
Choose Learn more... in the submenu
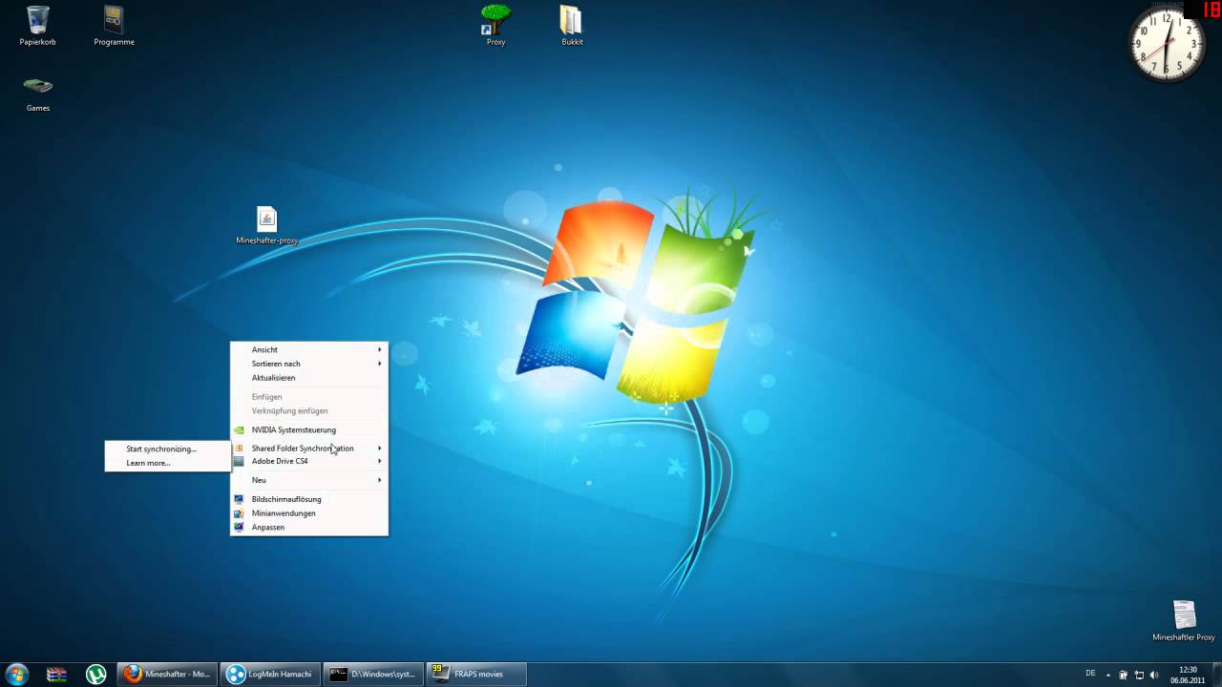click(168, 463)
